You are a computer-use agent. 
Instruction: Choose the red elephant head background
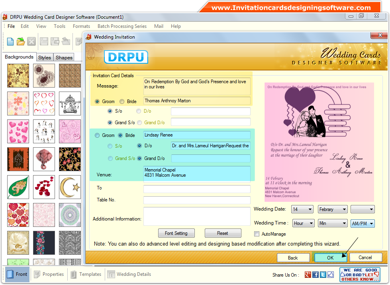coord(44,159)
